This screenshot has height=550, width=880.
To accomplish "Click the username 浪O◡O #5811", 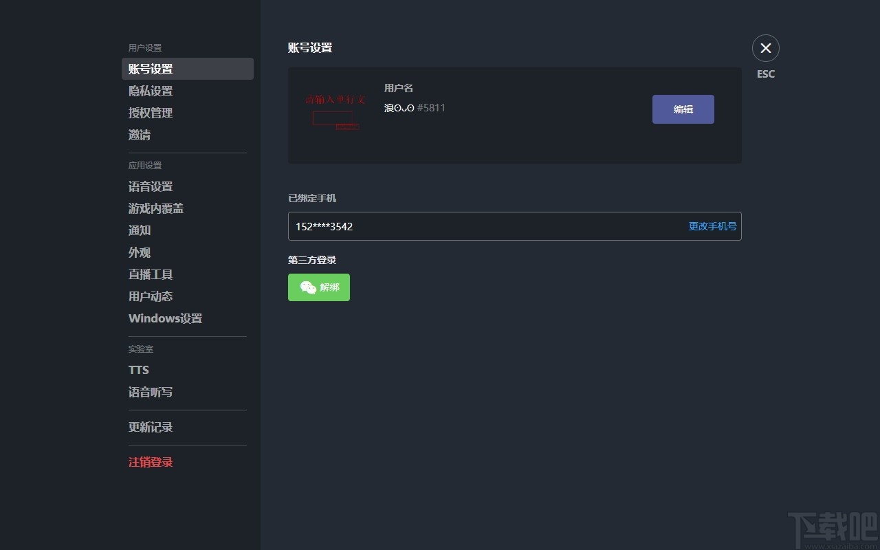I will point(415,108).
